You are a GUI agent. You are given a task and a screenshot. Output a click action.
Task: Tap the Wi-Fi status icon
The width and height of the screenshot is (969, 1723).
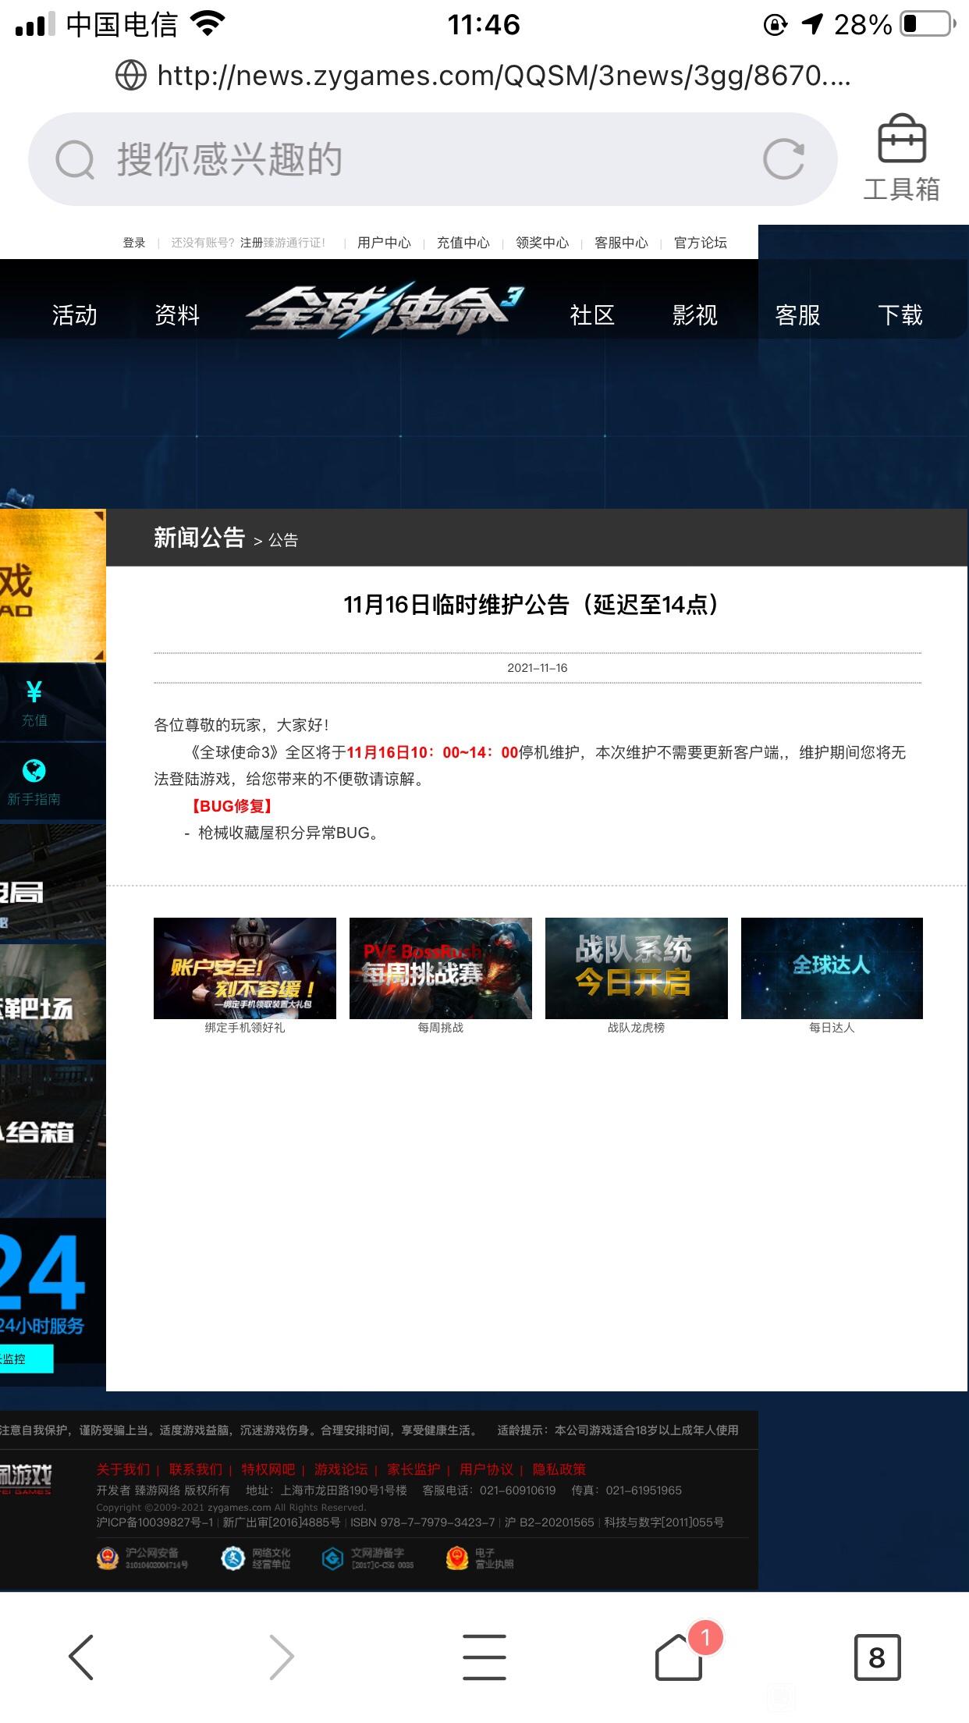pos(208,24)
